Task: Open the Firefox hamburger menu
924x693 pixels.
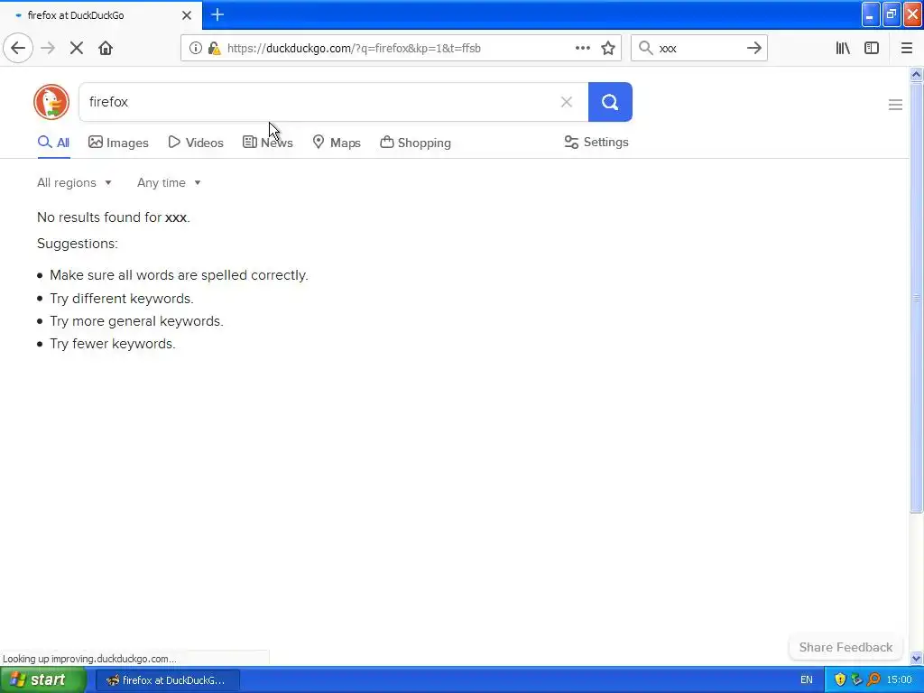Action: point(907,49)
